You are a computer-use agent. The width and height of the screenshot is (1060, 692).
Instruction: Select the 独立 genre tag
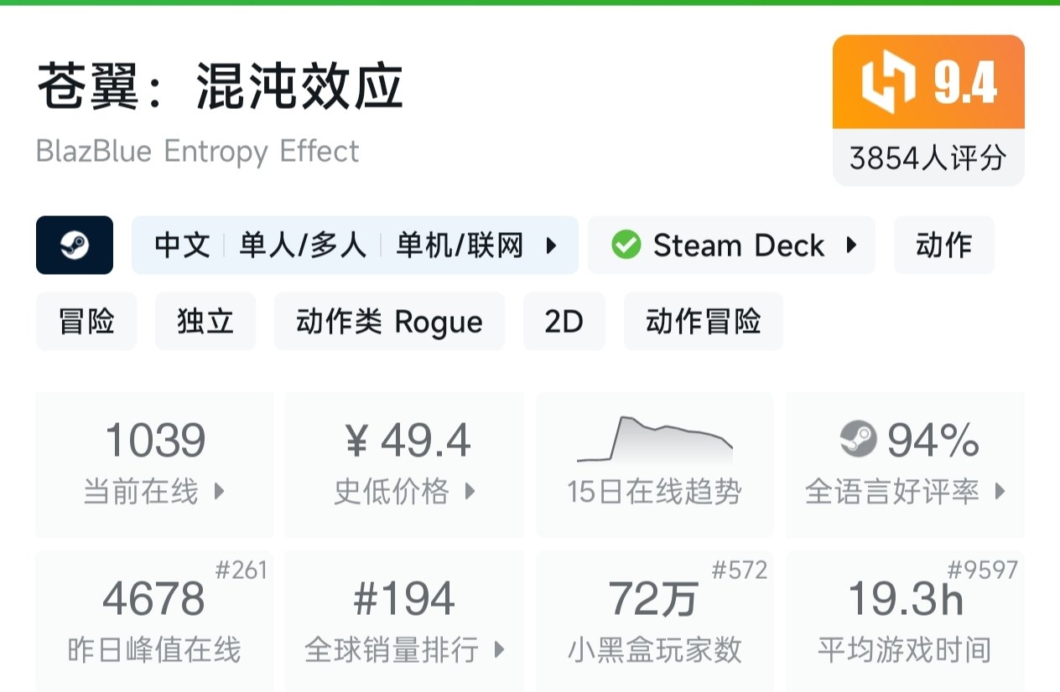coord(205,322)
